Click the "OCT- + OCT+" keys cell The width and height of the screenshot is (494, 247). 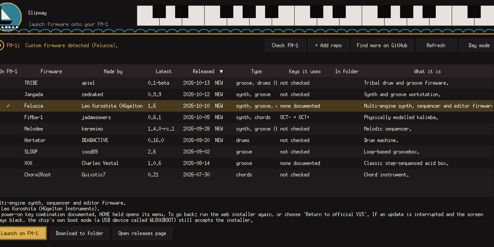tap(295, 117)
